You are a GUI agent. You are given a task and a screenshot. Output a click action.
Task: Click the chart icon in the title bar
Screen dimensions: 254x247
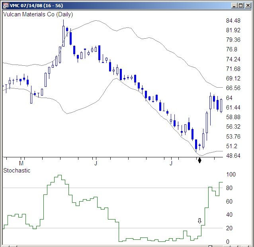[5, 6]
